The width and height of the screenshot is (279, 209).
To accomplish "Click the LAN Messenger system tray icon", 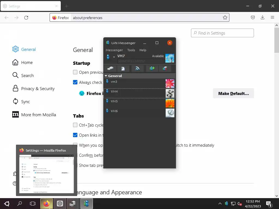I will pyautogui.click(x=226, y=204).
